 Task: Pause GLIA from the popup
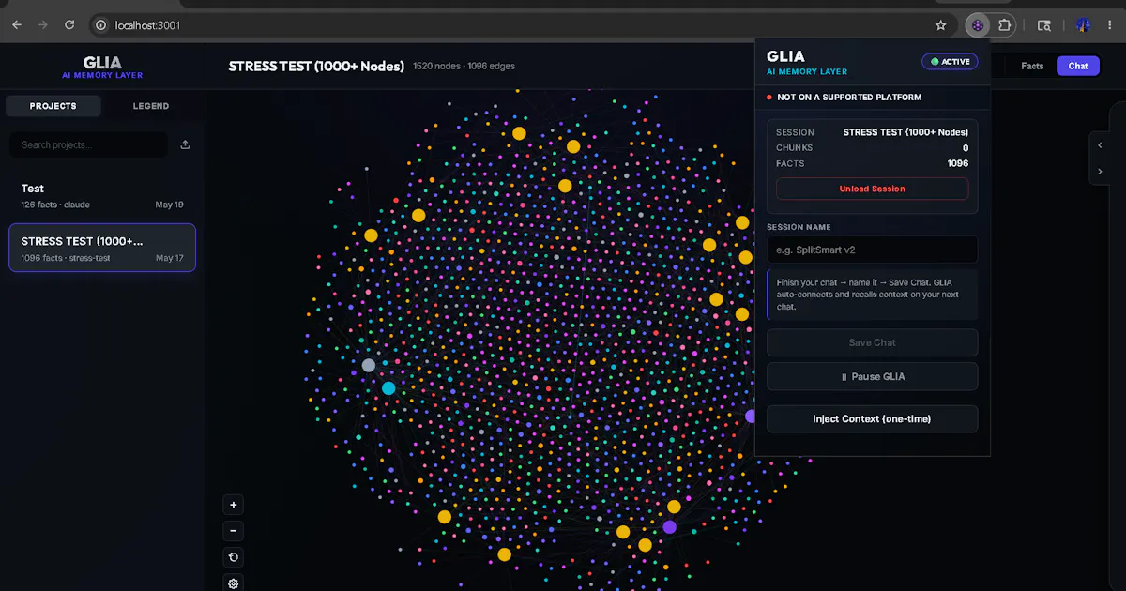point(872,376)
